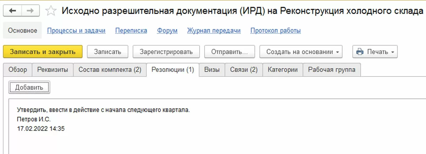
Task: Switch to the Обзор tab
Action: [x=17, y=70]
